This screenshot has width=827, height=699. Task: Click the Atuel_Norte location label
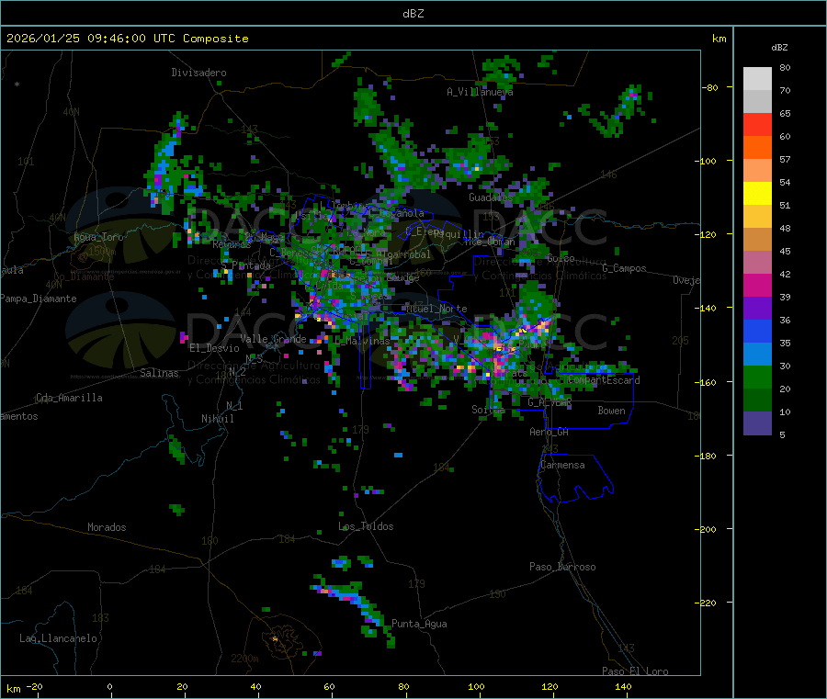436,309
